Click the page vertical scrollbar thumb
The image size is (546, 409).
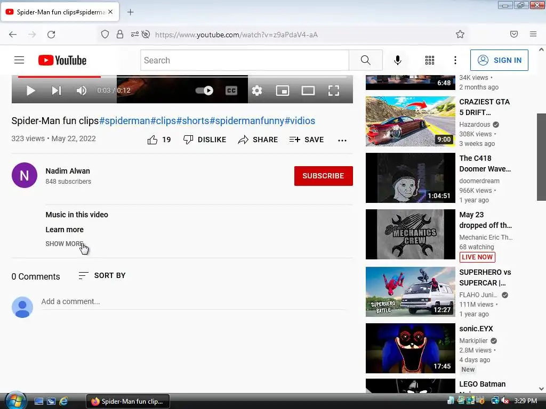pos(542,157)
